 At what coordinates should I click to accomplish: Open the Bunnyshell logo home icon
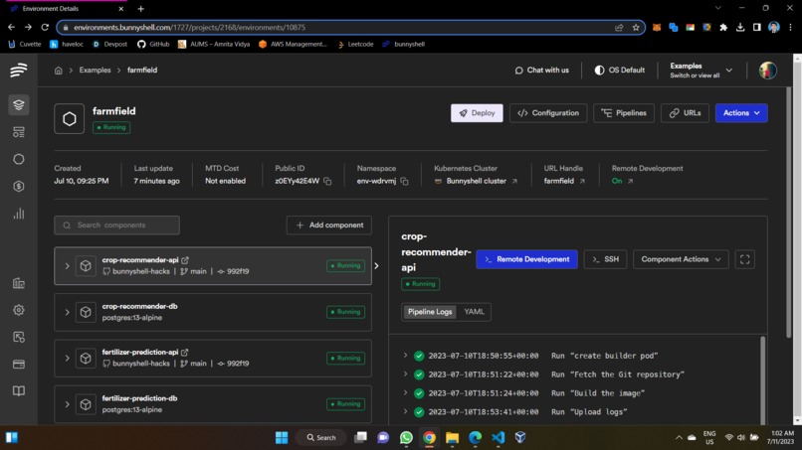point(19,70)
